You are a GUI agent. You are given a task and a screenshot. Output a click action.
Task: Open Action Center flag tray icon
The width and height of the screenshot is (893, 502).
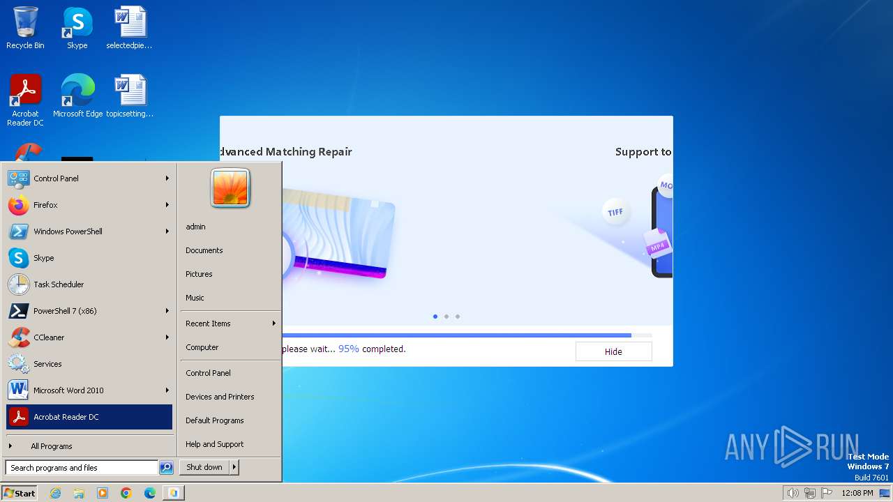click(827, 493)
